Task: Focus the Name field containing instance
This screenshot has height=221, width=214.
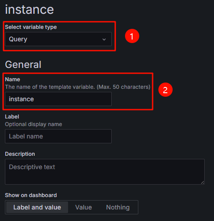Action: (58, 99)
